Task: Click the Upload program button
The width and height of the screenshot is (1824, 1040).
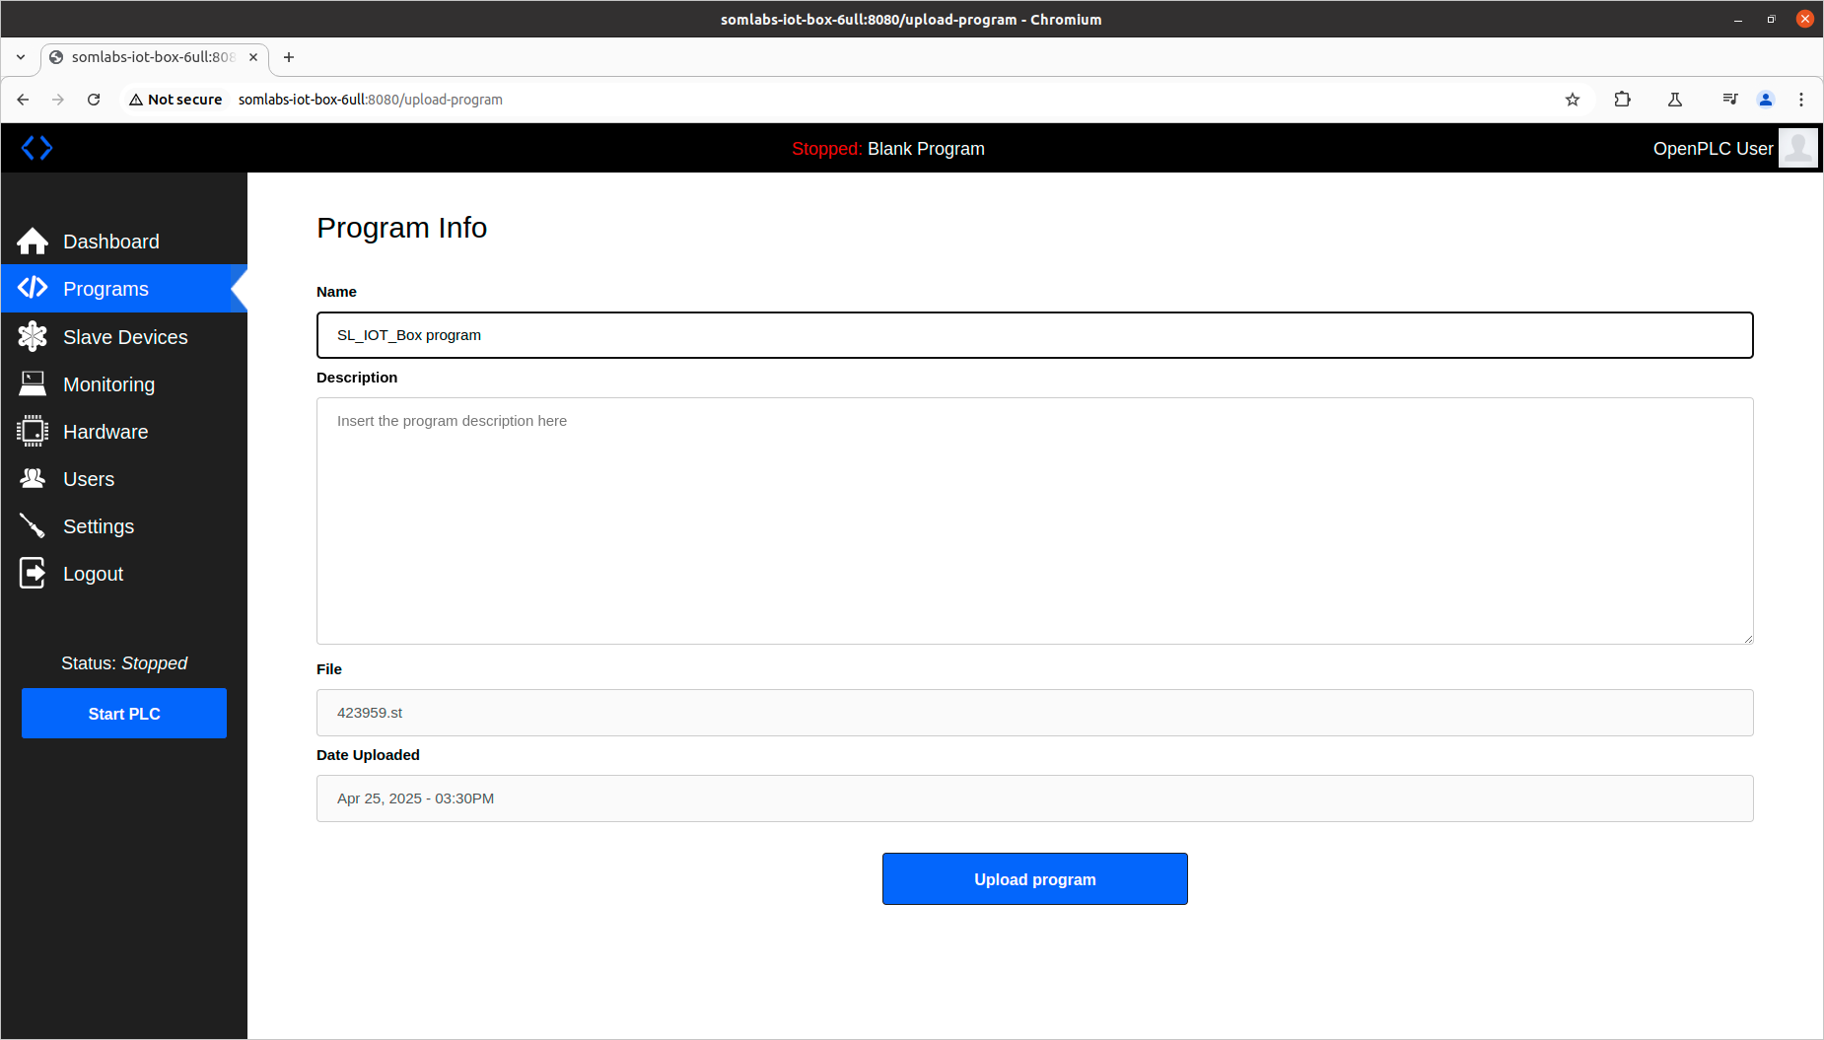Action: pos(1034,879)
